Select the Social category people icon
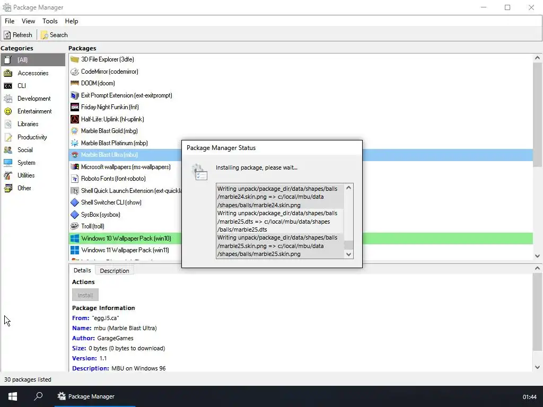 8,150
